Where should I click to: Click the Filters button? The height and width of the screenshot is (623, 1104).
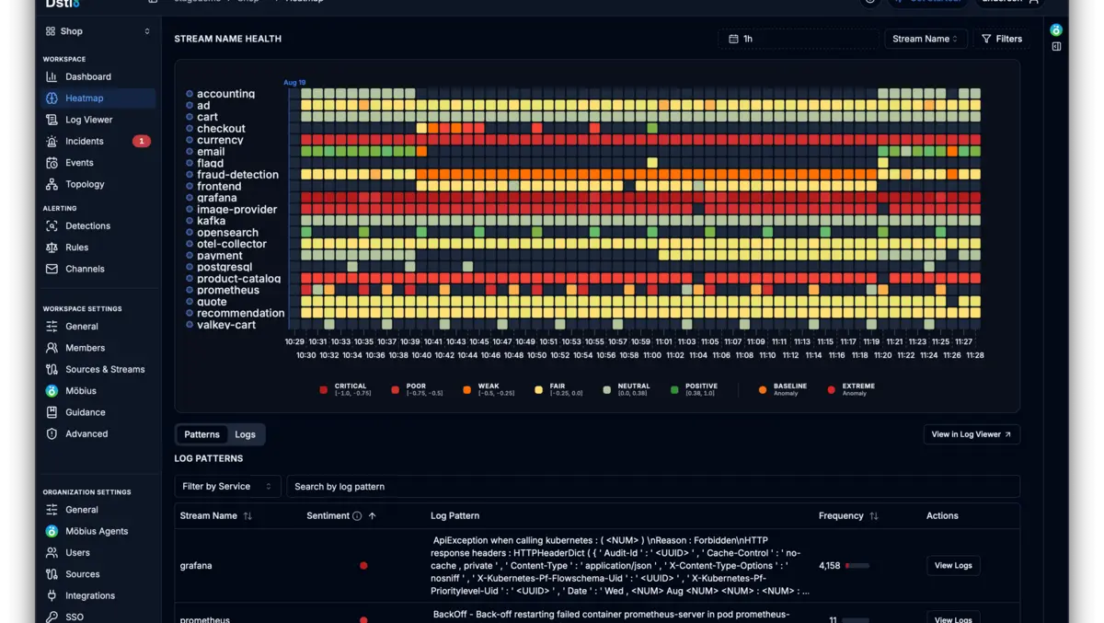(x=1002, y=39)
